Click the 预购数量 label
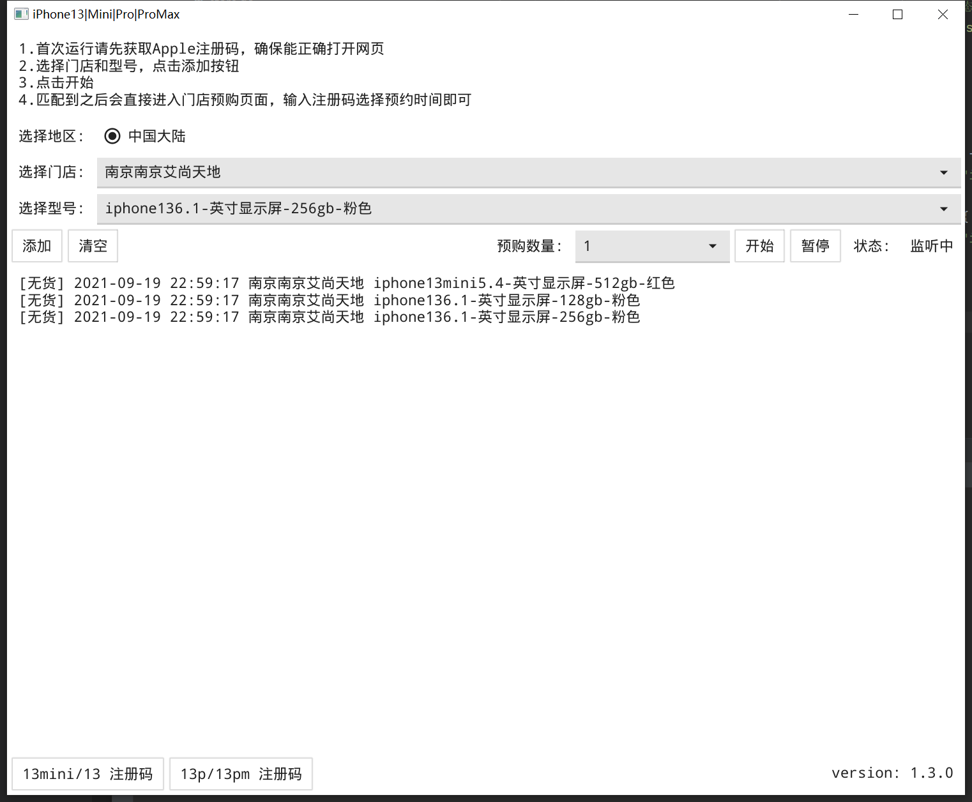The width and height of the screenshot is (972, 802). [x=529, y=246]
